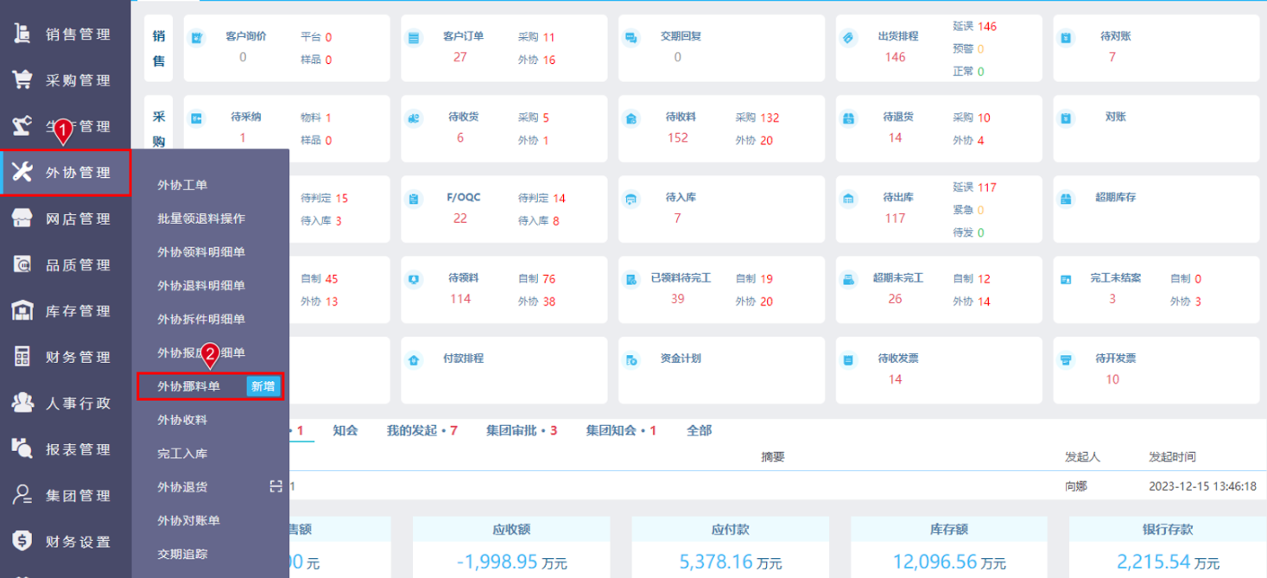
Task: Select 外协挪料单 menu entry
Action: [188, 386]
